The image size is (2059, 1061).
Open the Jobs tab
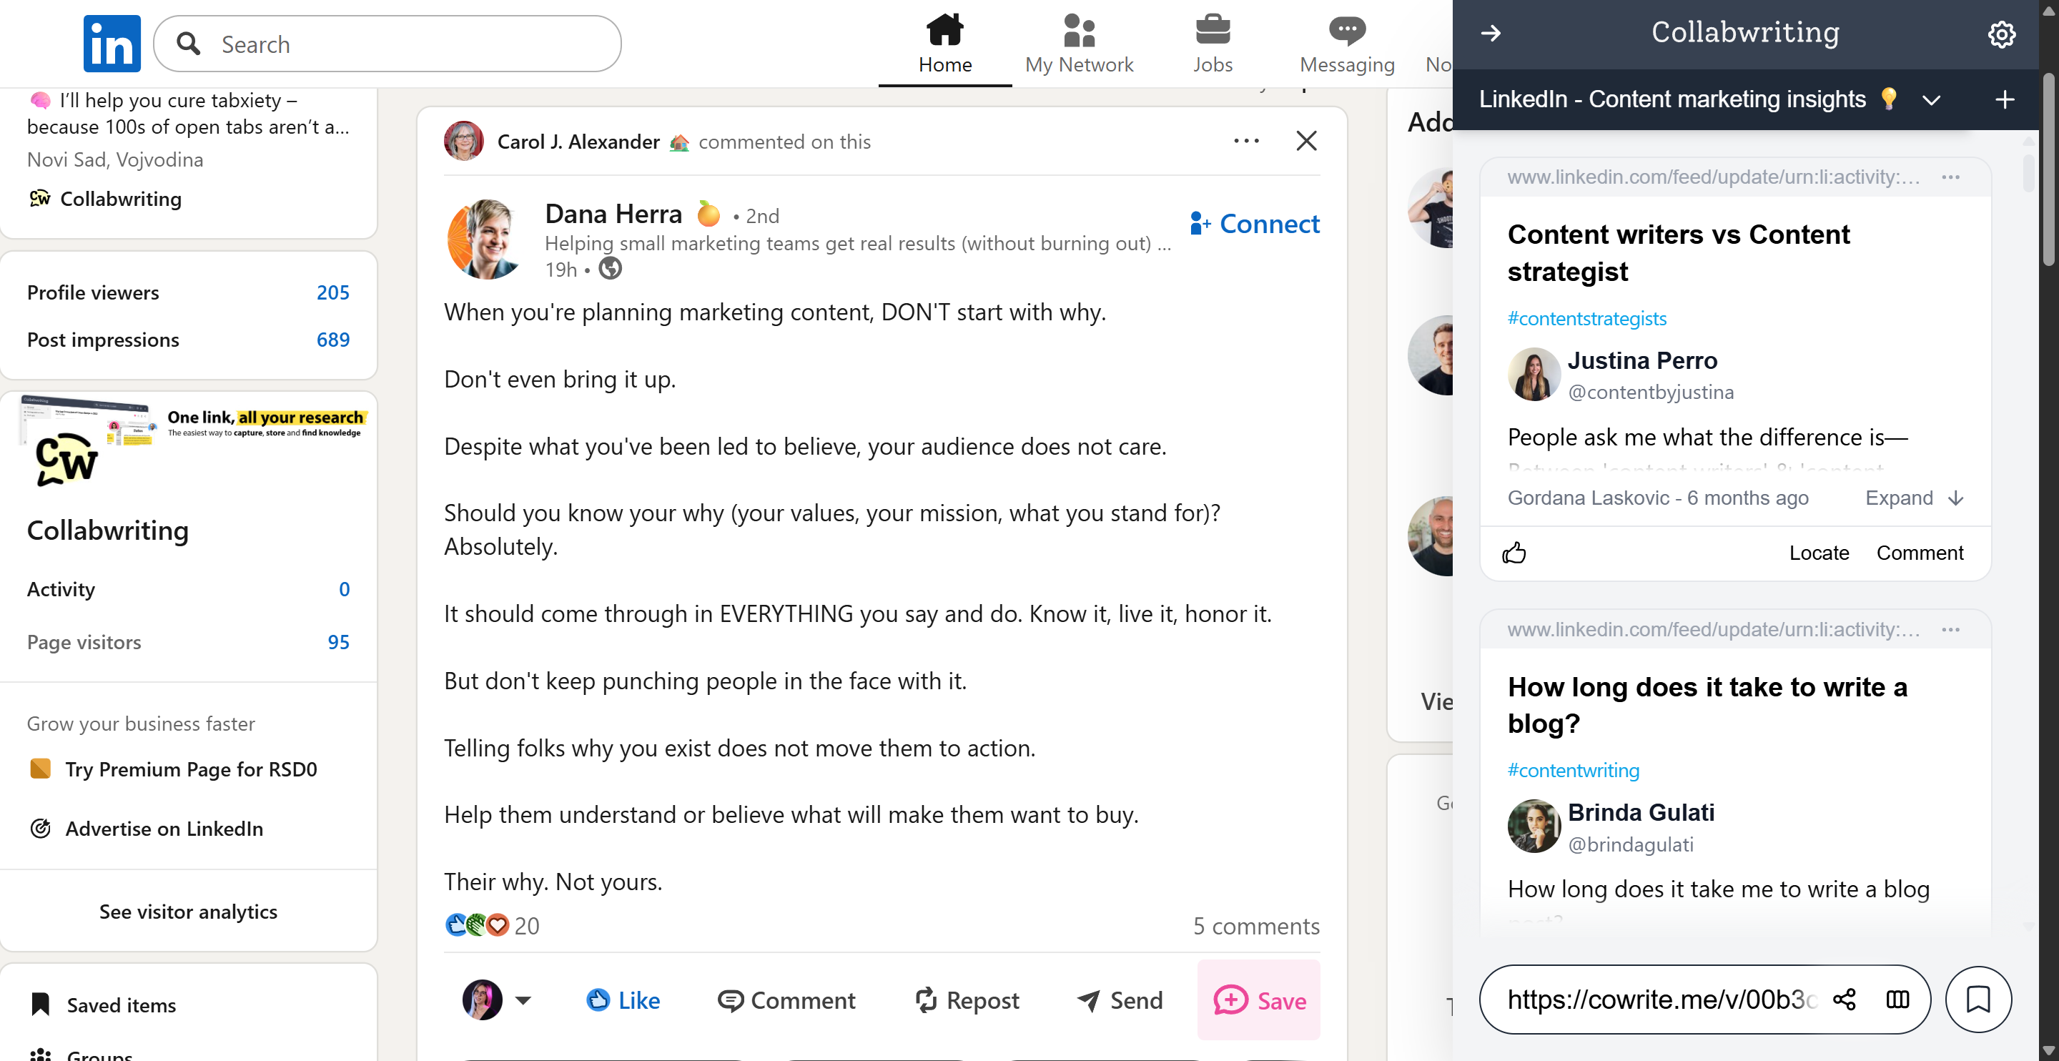tap(1213, 44)
